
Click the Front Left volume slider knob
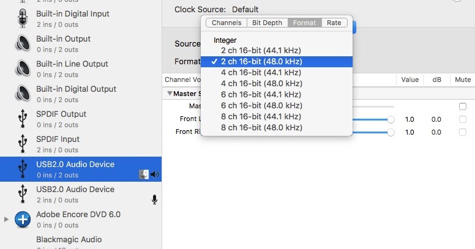point(391,119)
